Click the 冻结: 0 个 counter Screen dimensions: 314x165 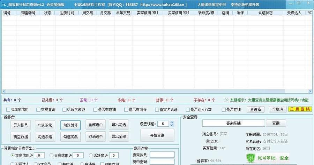click(x=127, y=100)
